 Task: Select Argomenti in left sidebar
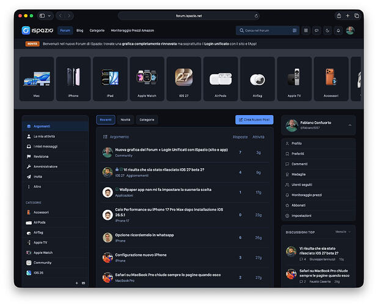pyautogui.click(x=56, y=126)
